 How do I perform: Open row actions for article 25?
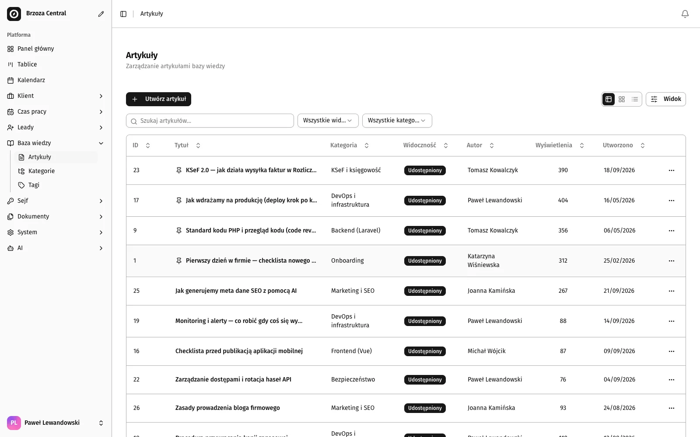672,291
